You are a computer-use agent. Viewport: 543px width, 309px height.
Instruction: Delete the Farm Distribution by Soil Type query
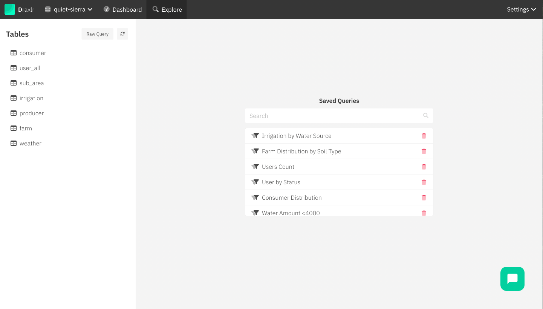pyautogui.click(x=424, y=151)
